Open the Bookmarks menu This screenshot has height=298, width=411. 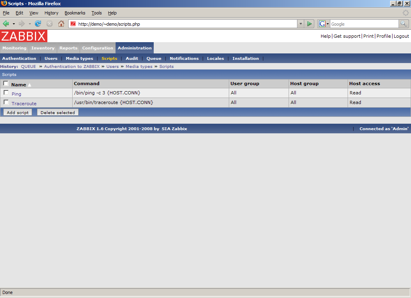75,13
